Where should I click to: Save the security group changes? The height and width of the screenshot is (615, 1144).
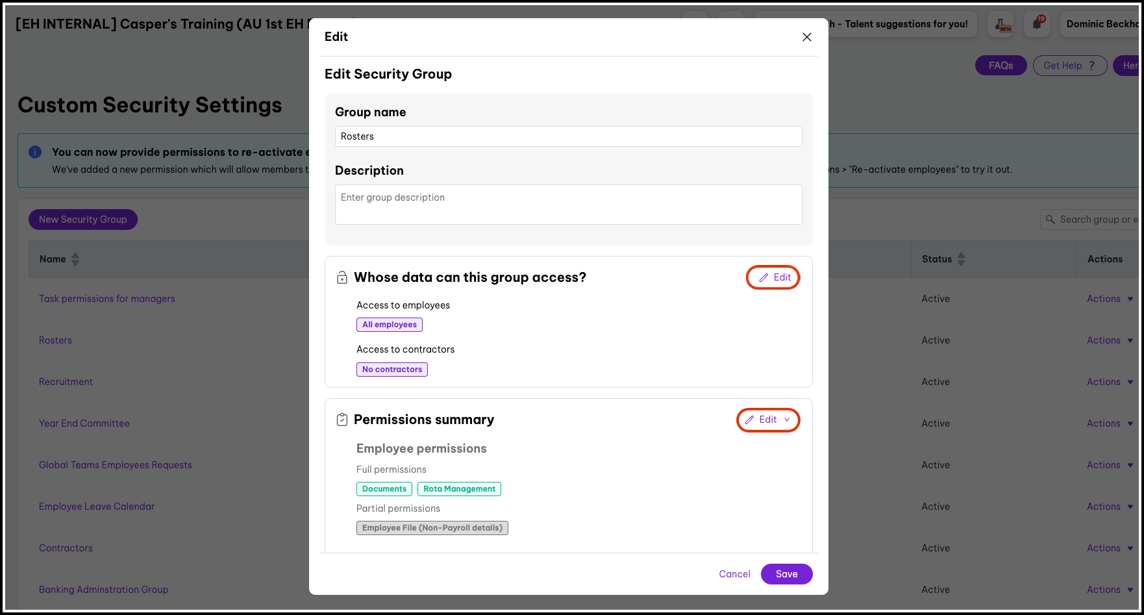pyautogui.click(x=786, y=574)
